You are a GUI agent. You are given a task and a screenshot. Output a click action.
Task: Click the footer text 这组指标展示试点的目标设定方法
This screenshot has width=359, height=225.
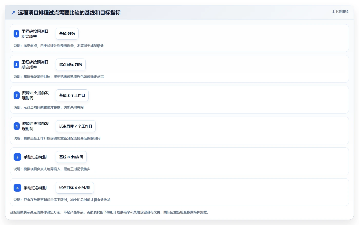(x=109, y=212)
